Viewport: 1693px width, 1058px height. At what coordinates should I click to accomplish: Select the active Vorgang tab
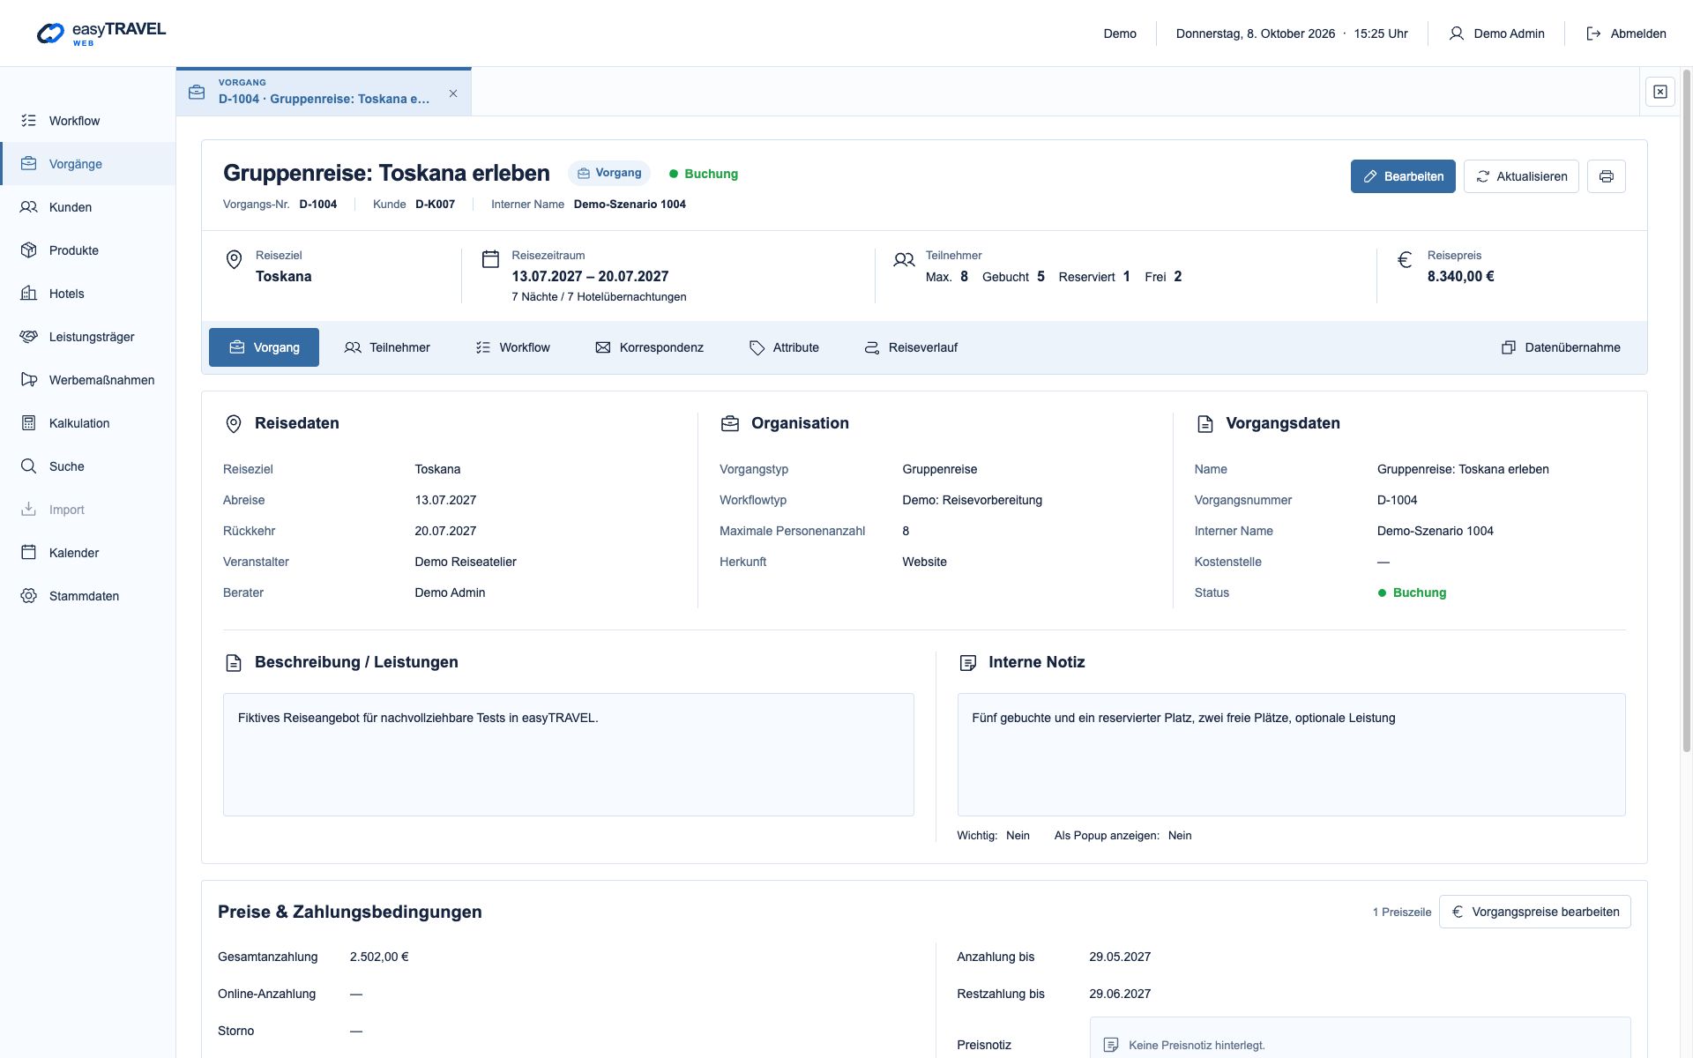[x=264, y=347]
